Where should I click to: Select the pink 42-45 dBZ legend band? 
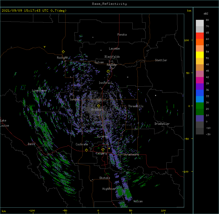click(x=200, y=74)
